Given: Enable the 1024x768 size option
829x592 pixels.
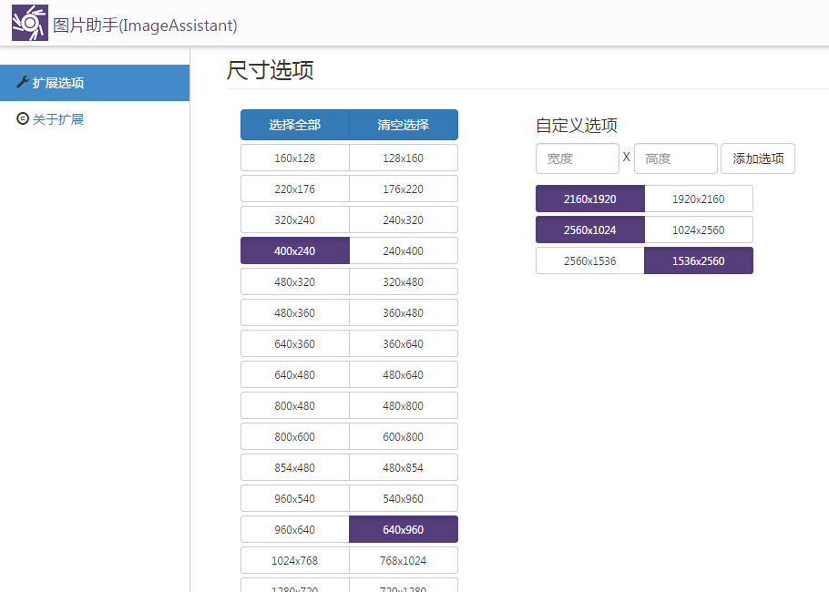Looking at the screenshot, I should pyautogui.click(x=294, y=560).
